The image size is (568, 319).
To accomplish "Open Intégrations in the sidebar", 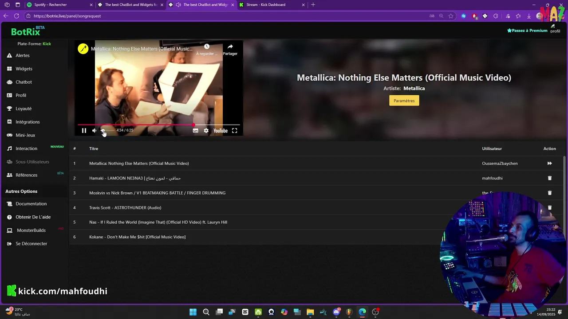I will (x=28, y=122).
